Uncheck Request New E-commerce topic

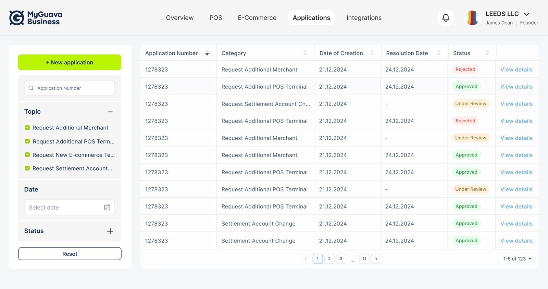click(x=27, y=155)
